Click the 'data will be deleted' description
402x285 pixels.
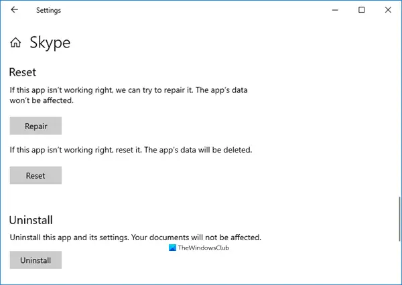click(131, 150)
